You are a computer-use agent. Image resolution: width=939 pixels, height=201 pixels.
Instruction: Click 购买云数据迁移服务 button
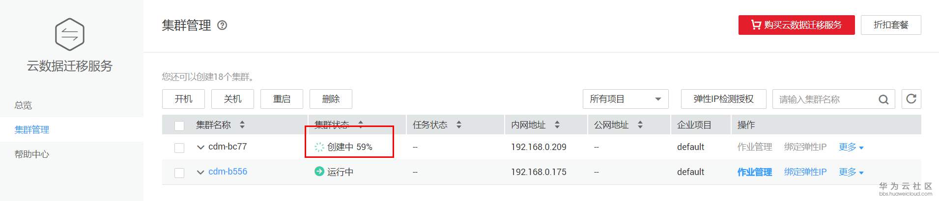(x=797, y=25)
